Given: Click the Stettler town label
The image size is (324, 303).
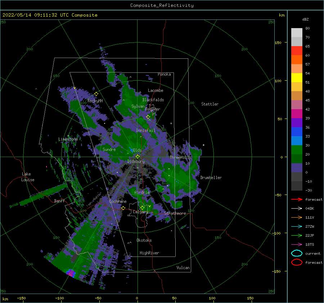Looking at the screenshot, I should tap(210, 104).
